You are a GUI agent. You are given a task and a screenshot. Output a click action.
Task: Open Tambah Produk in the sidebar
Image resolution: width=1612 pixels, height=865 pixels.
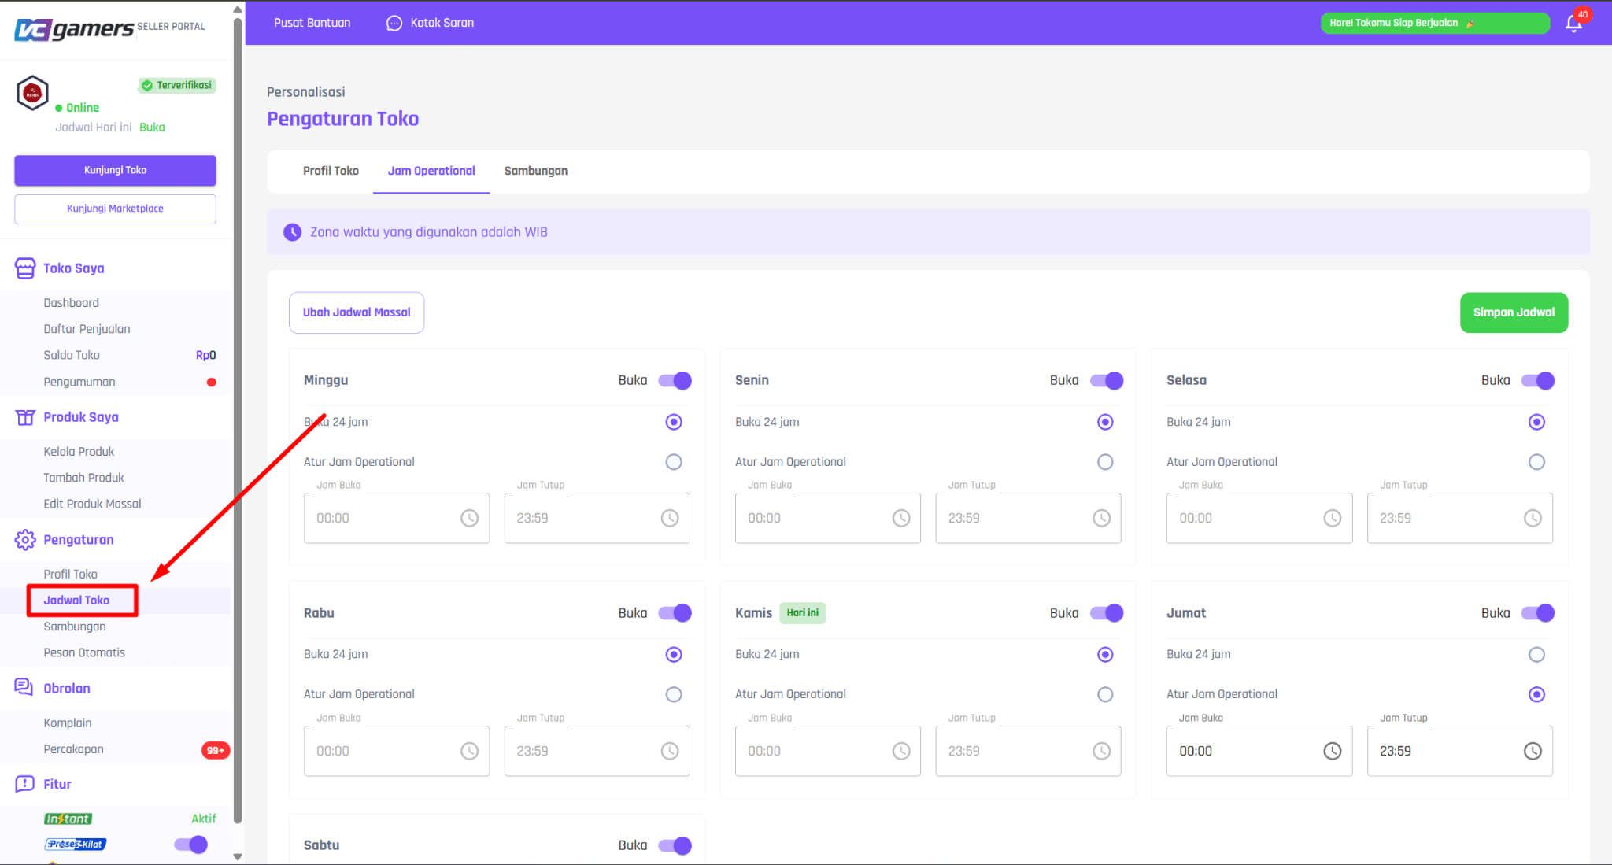click(x=84, y=478)
